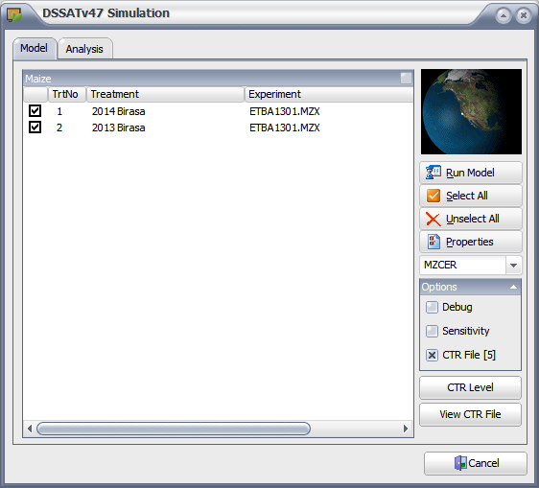Select the 2014 Birasa treatment text
The height and width of the screenshot is (488, 539).
coord(118,111)
